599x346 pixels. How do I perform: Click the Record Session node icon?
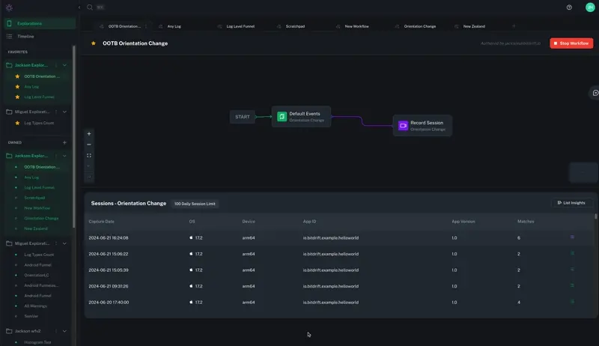point(403,125)
